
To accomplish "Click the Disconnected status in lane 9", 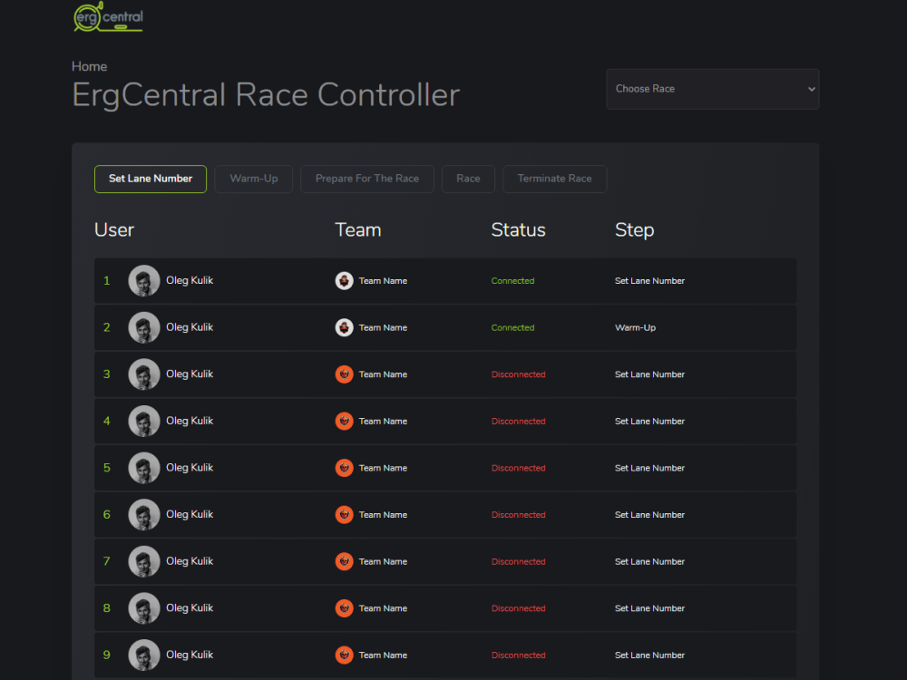I will [518, 656].
